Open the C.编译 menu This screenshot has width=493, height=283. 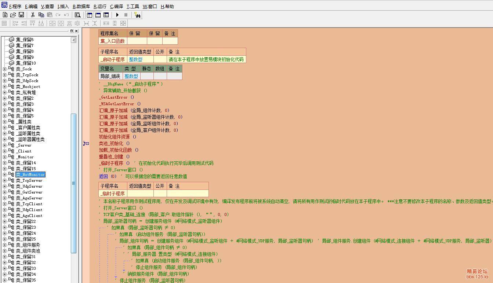click(117, 7)
